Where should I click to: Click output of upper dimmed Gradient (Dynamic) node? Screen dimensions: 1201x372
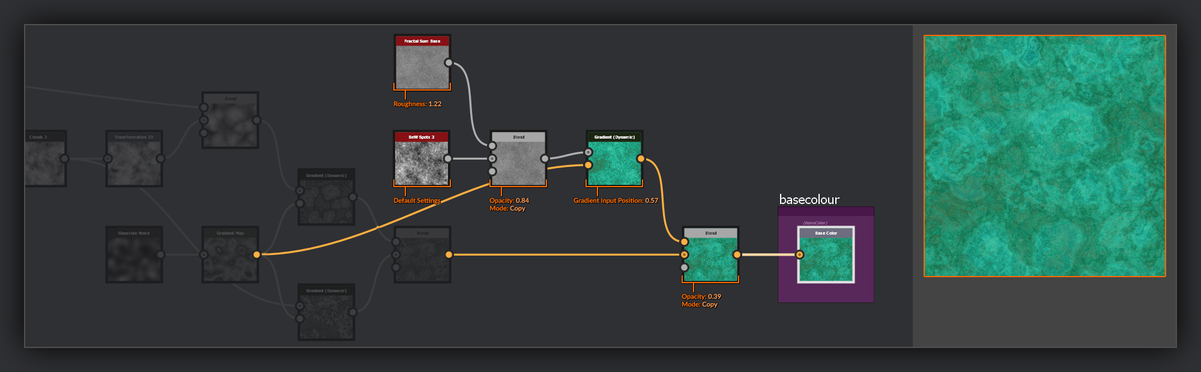(352, 197)
